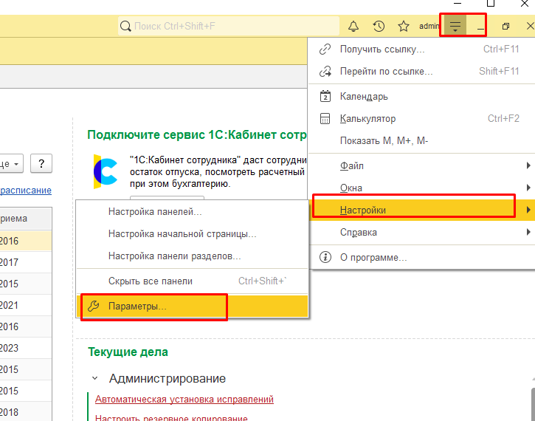
Task: Expand the Файл submenu
Action: point(421,165)
